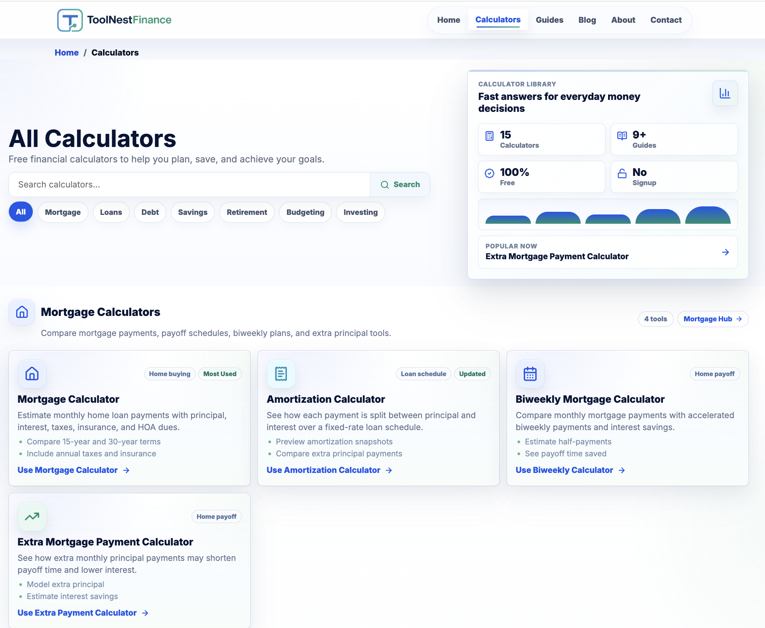Viewport: 765px width, 628px height.
Task: Click the trending-up icon on Extra Mortgage Payment card
Action: tap(32, 517)
